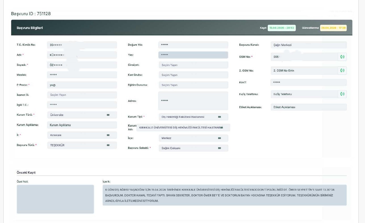This screenshot has height=223, width=365.
Task: Open the Başvuru Türü dropdown showing TEŞEKKÜR
Action: (x=82, y=145)
